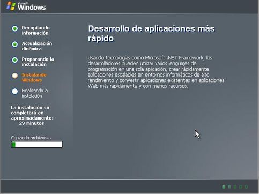Select the Recopilando información step bullet
This screenshot has width=259, height=194.
coord(15,28)
